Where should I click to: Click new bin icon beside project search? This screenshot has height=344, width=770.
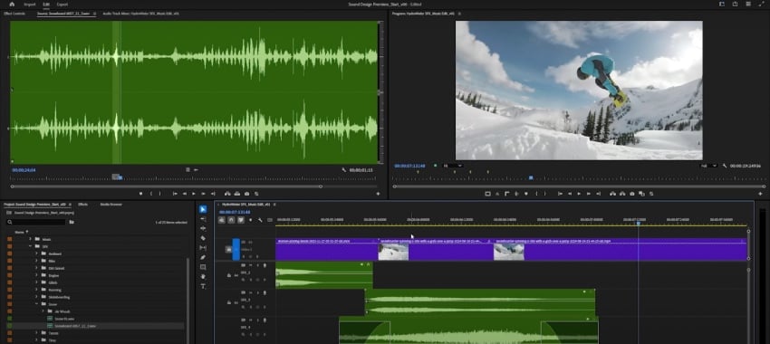click(72, 223)
